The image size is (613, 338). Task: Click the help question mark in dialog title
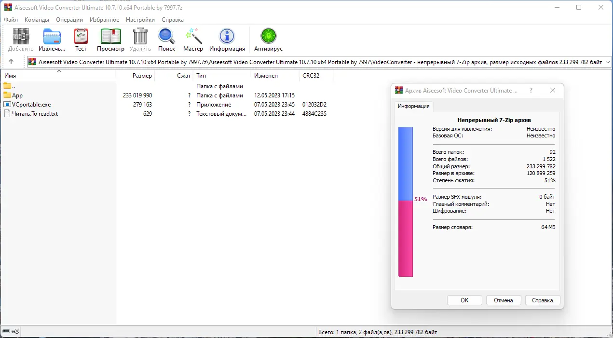click(x=531, y=90)
